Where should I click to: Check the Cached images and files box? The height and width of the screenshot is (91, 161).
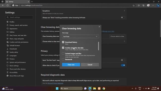tap(63, 53)
